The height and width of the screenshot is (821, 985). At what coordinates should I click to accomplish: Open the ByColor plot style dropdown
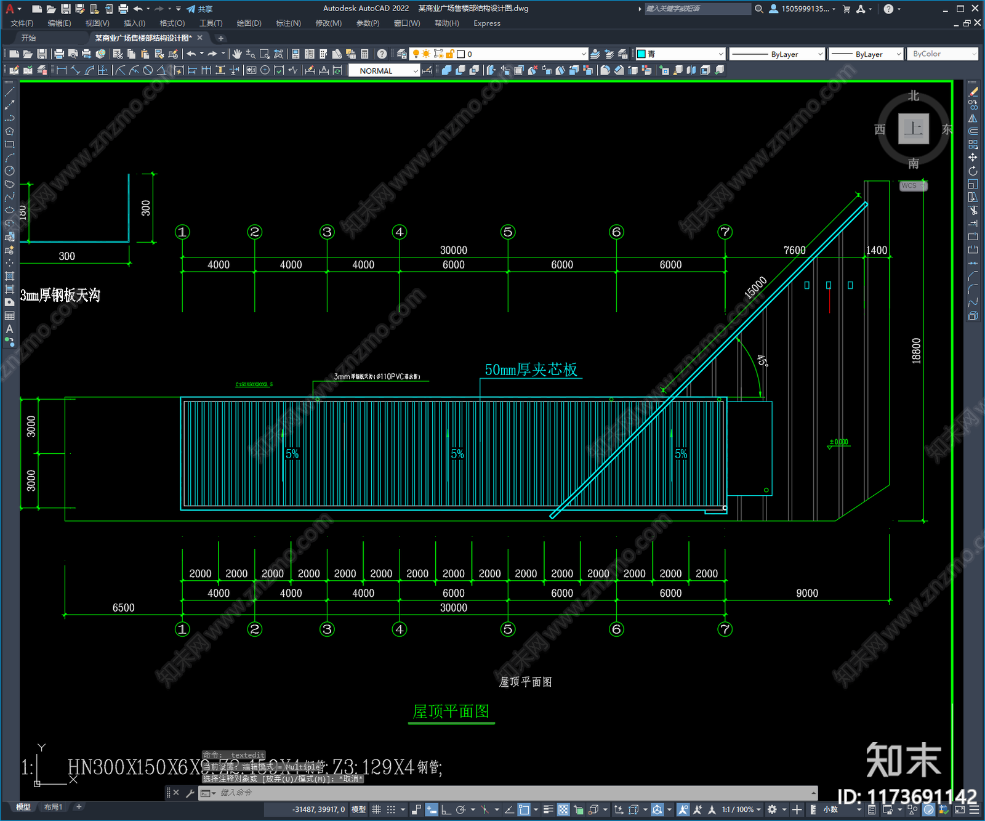[943, 54]
